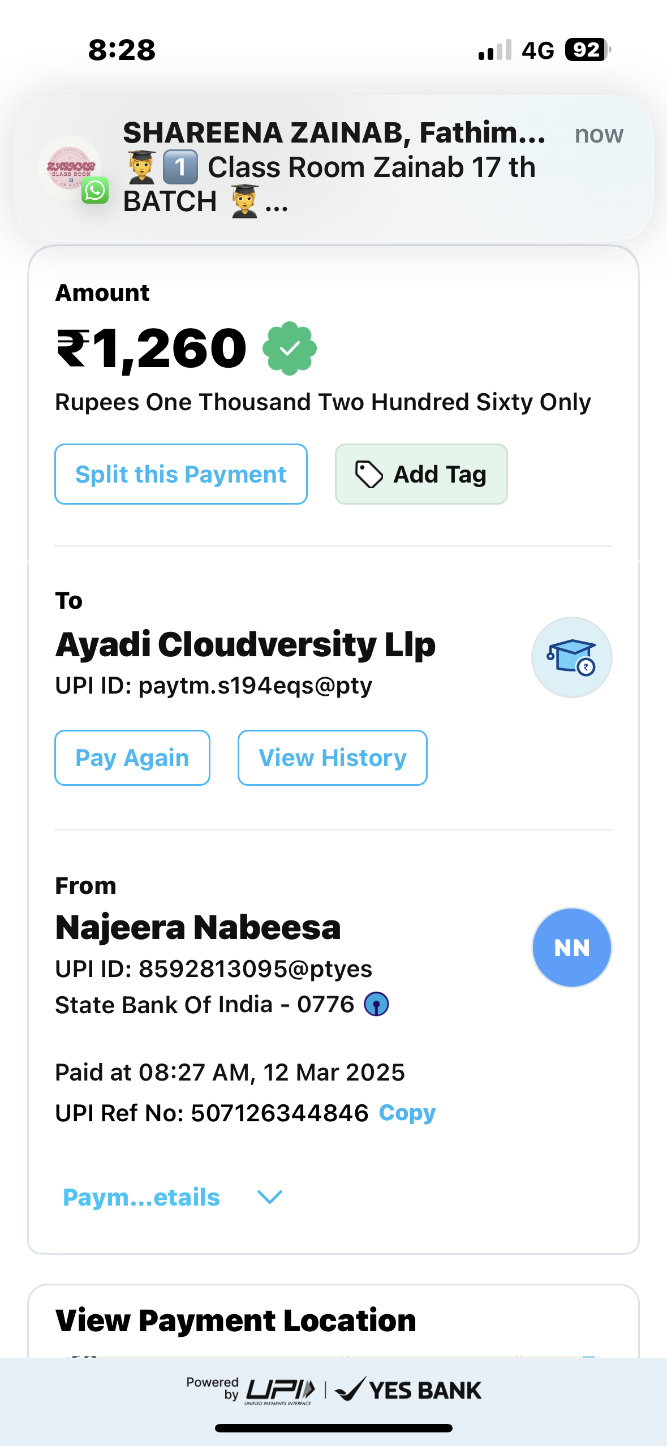Screen dimensions: 667x1446
Task: Tap the education merchant category icon
Action: click(571, 657)
